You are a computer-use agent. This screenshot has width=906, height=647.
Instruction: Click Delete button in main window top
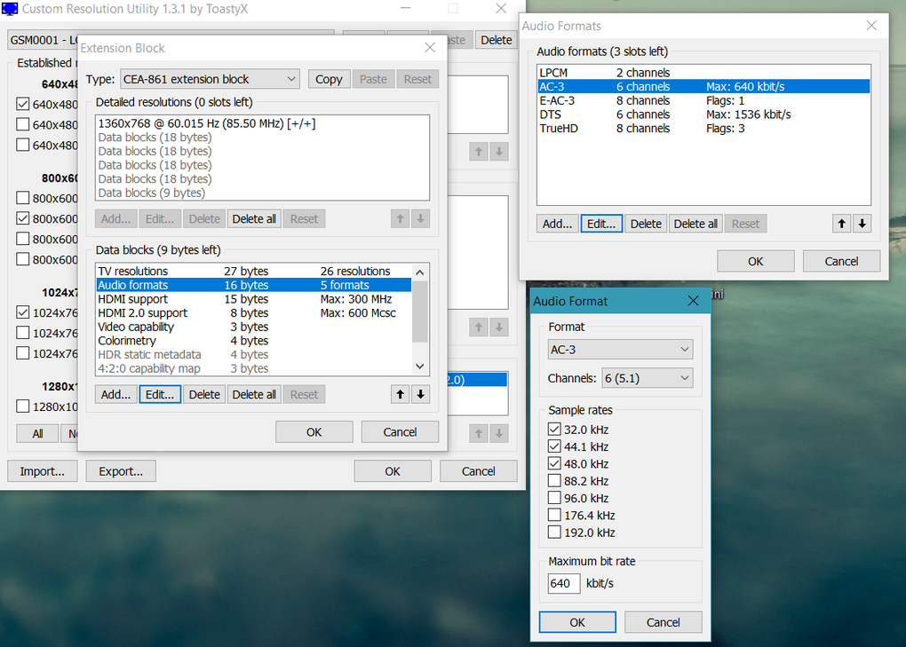point(497,40)
